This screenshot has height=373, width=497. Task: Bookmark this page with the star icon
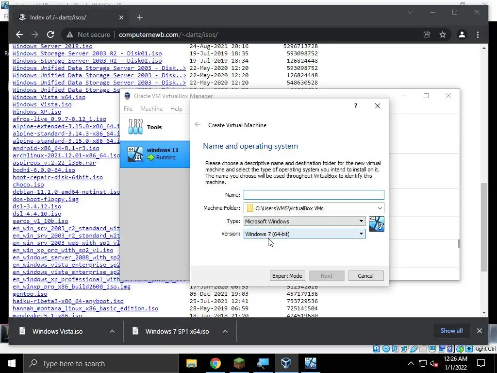(x=443, y=34)
